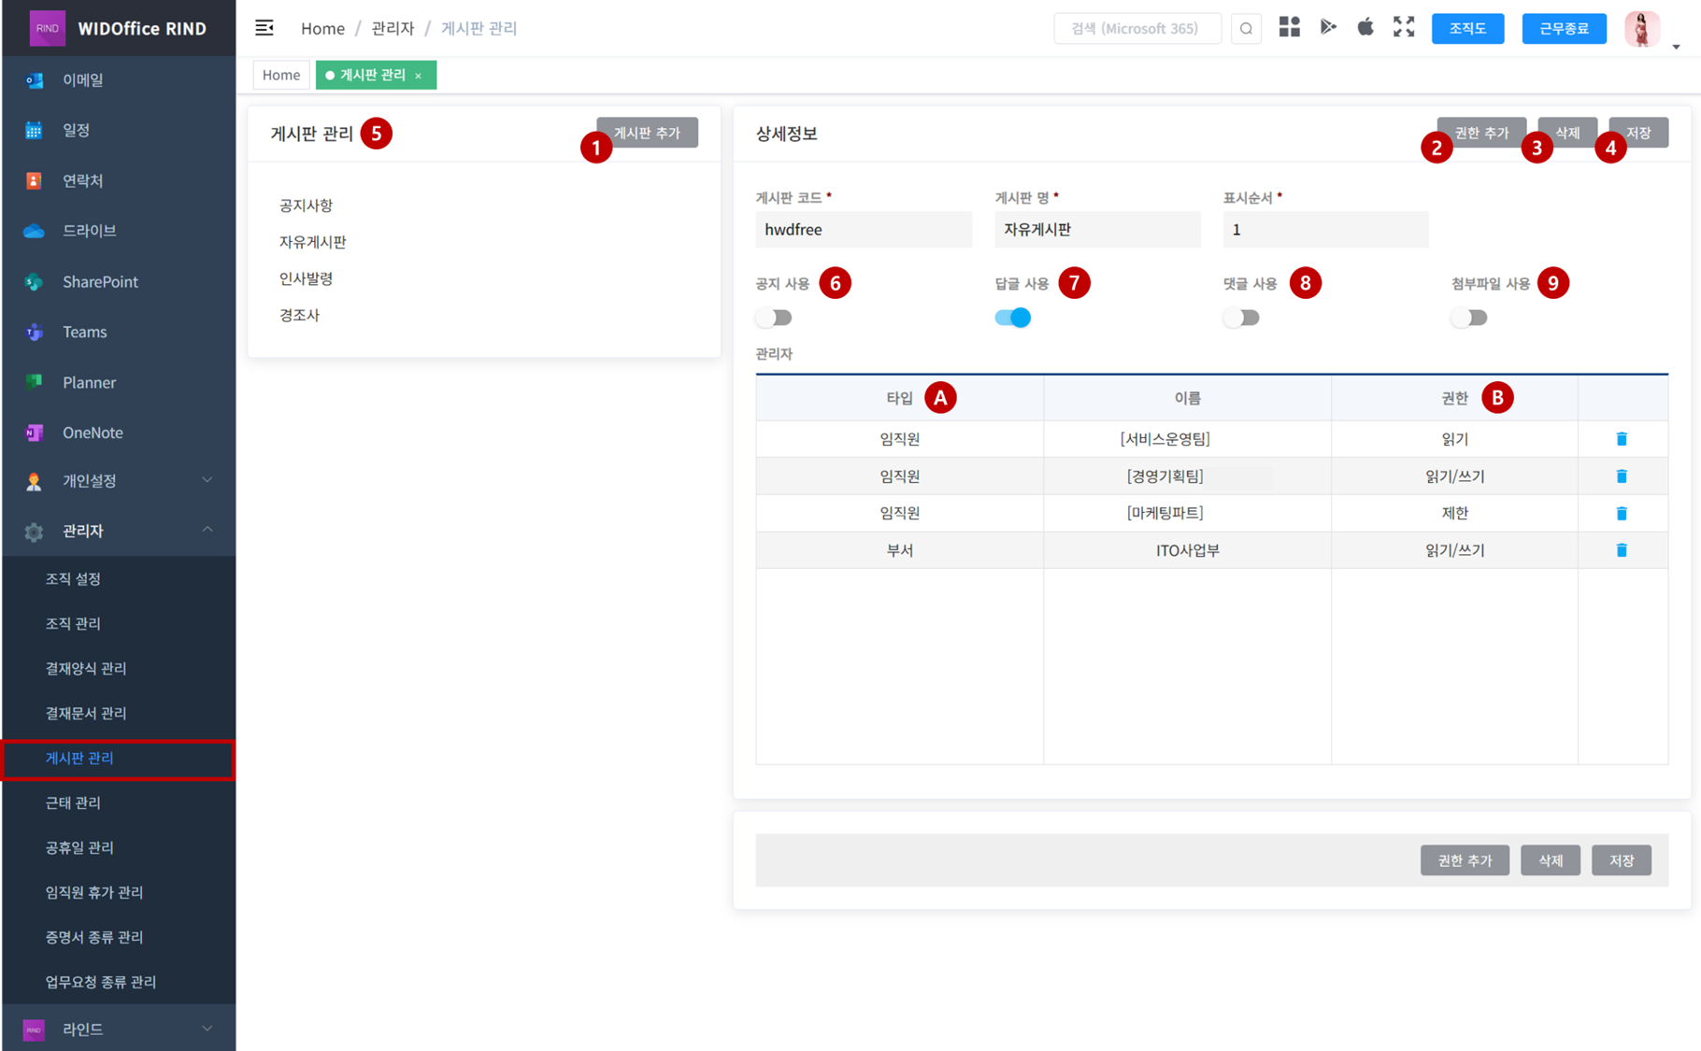Open the Windows app grid icon
Viewport: 1701px width, 1051px height.
point(1289,27)
